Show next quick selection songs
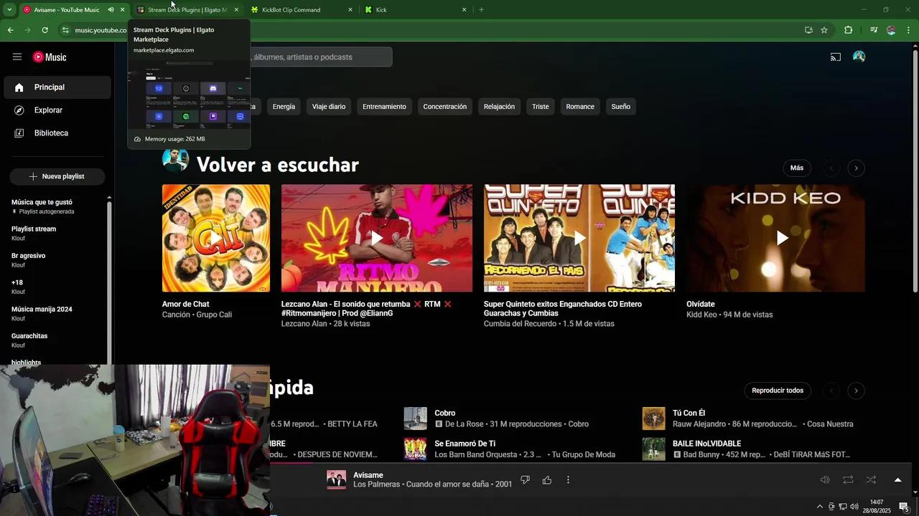Viewport: 919px width, 516px height. (856, 391)
